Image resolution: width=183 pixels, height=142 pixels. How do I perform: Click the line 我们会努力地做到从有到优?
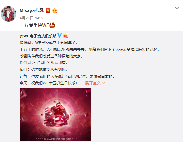click(44, 69)
